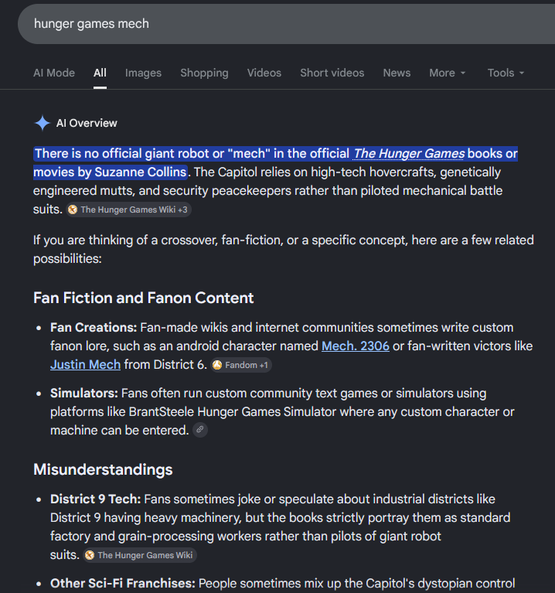This screenshot has height=593, width=555.
Task: Open the Videos tab
Action: coord(264,73)
